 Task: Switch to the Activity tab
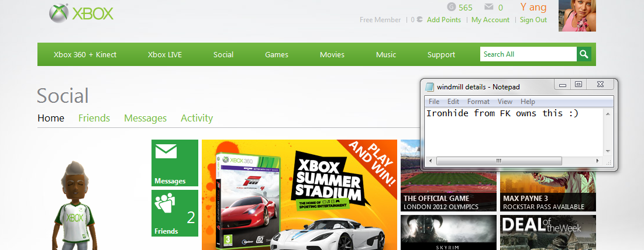point(197,119)
